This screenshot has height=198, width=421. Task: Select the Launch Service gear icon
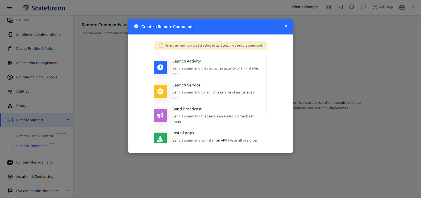coord(160,91)
